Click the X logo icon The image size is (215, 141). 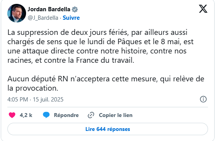click(203, 9)
